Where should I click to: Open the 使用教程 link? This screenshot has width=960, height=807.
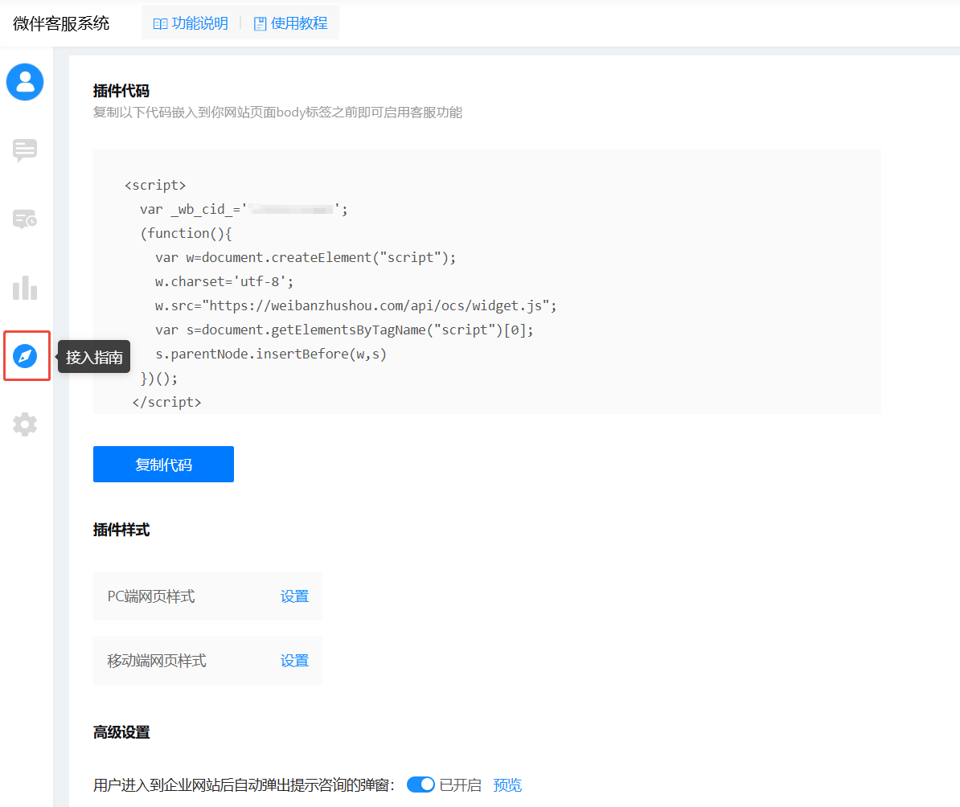[x=299, y=23]
